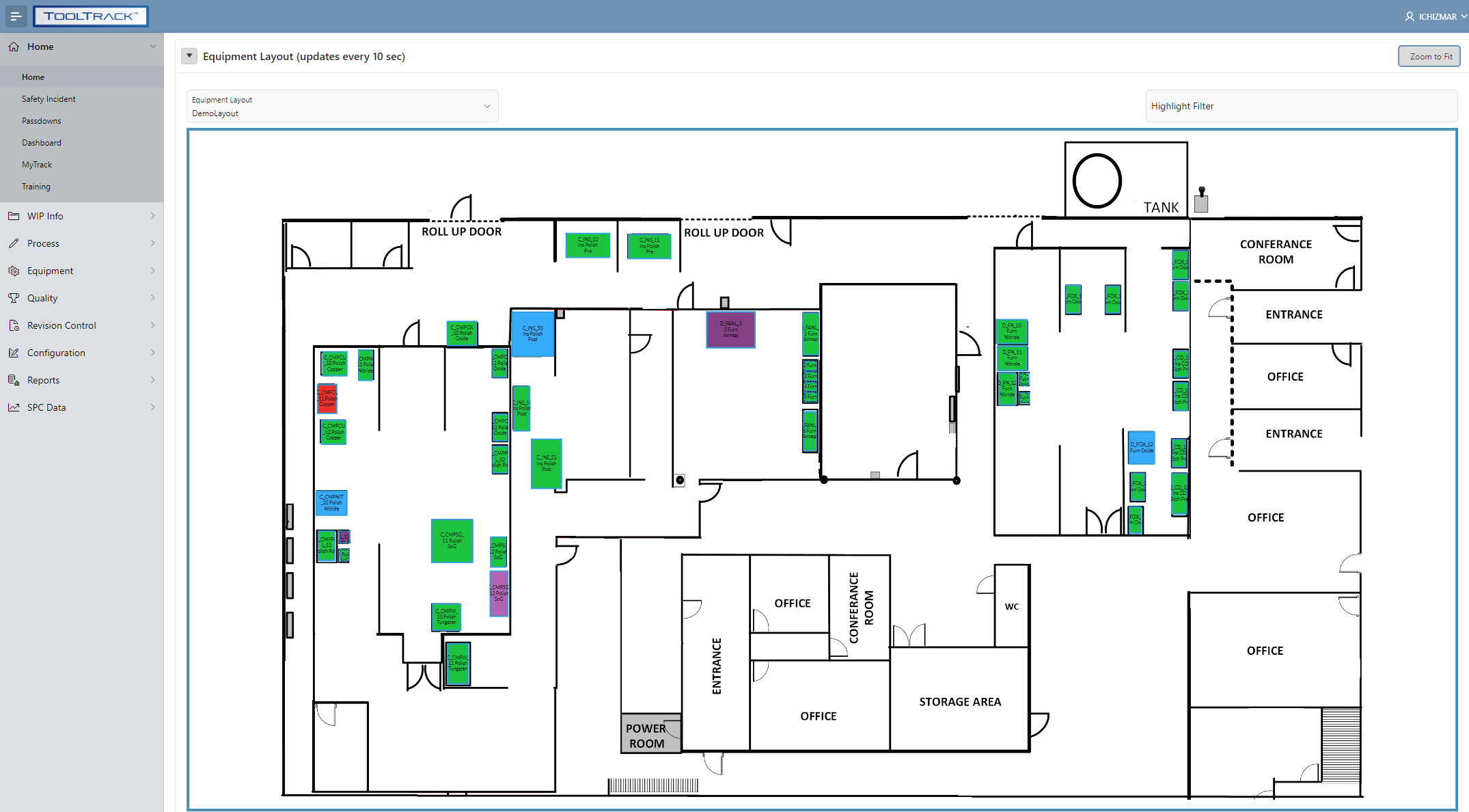Click the hamburger menu icon in top-left corner
Screen dimensions: 1469x812
coord(16,16)
